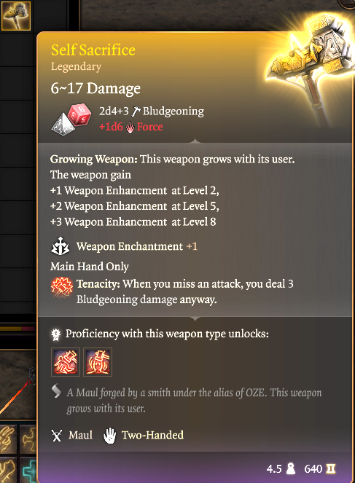Click the Weapon Enchantment anchor icon
355x483 pixels.
tap(60, 246)
